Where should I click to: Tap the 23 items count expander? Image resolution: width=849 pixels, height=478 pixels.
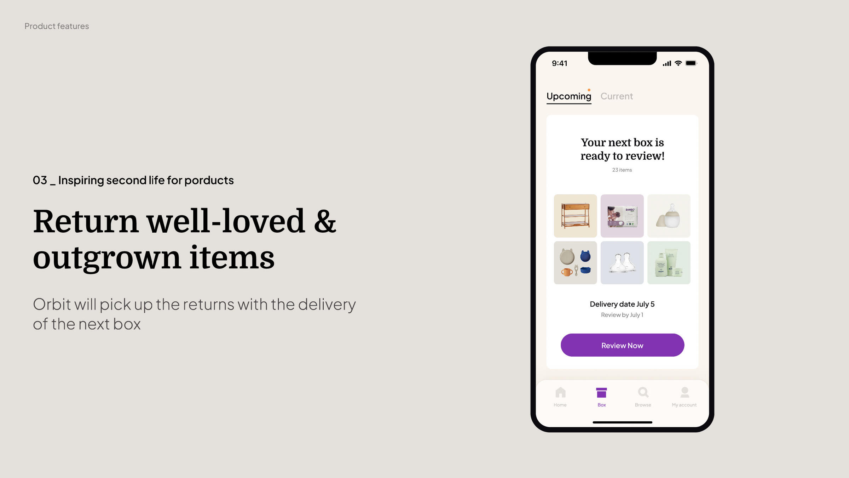point(622,170)
